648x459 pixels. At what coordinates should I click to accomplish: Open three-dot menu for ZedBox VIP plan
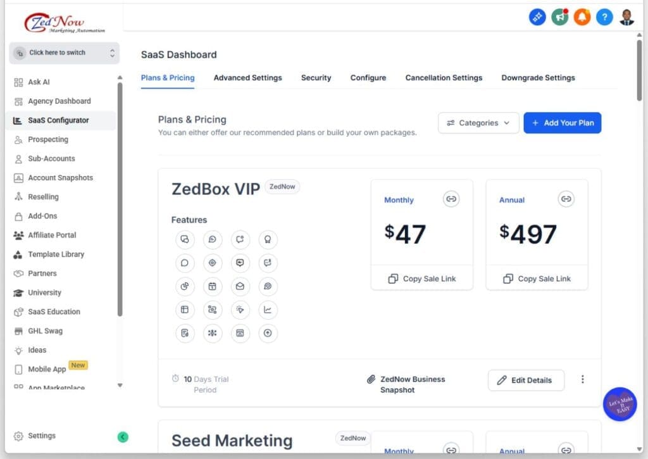coord(582,380)
